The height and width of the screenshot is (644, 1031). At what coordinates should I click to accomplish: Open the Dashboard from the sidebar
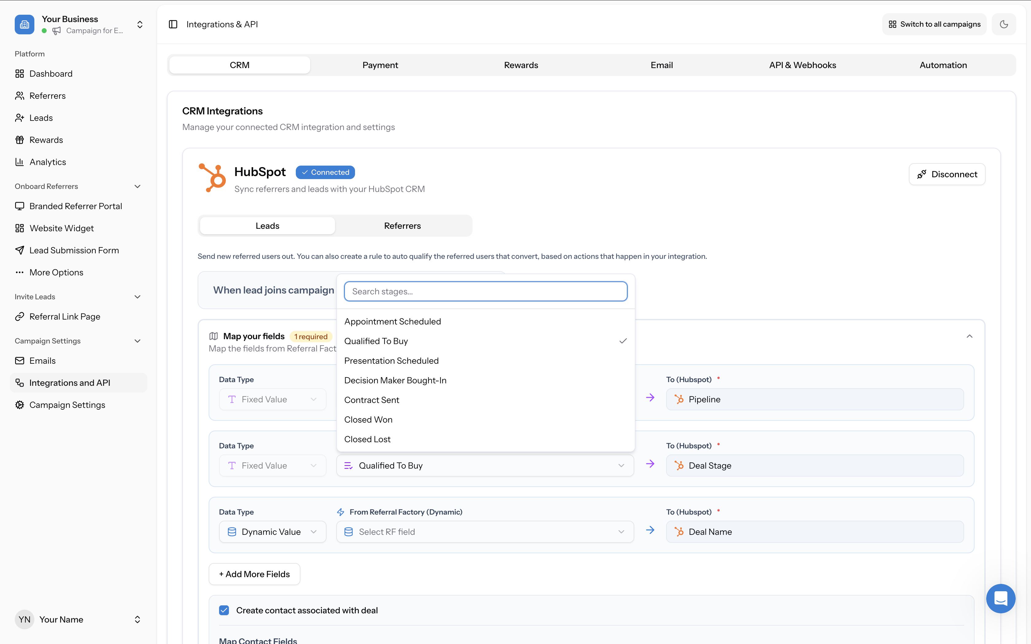click(51, 73)
